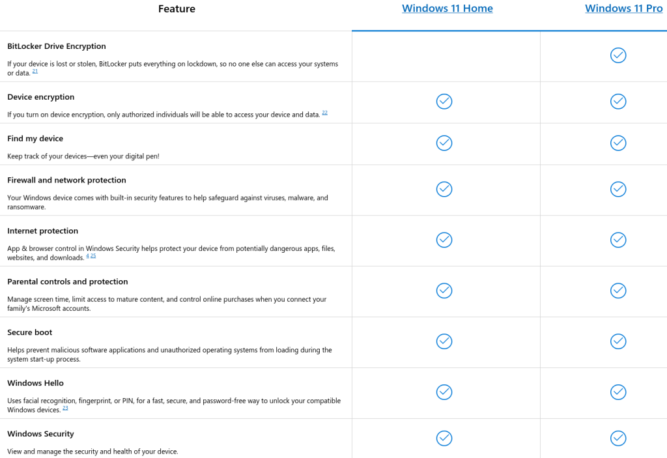Open footnote 21 after BitLocker description
667x458 pixels.
pyautogui.click(x=35, y=72)
